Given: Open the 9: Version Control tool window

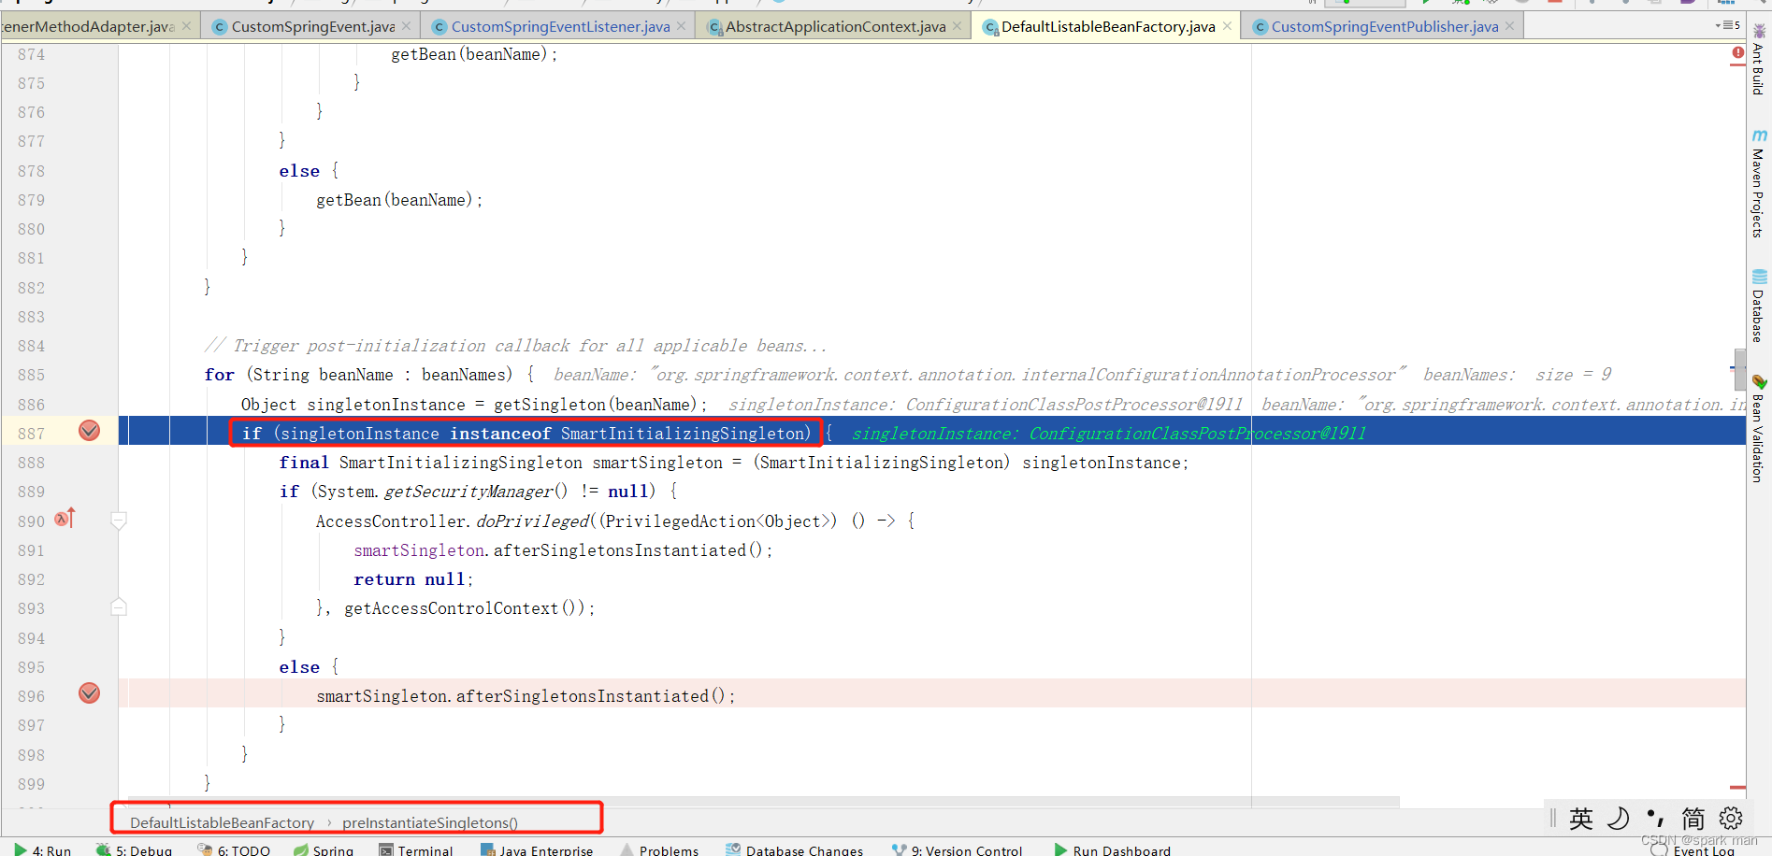Looking at the screenshot, I should tap(958, 849).
